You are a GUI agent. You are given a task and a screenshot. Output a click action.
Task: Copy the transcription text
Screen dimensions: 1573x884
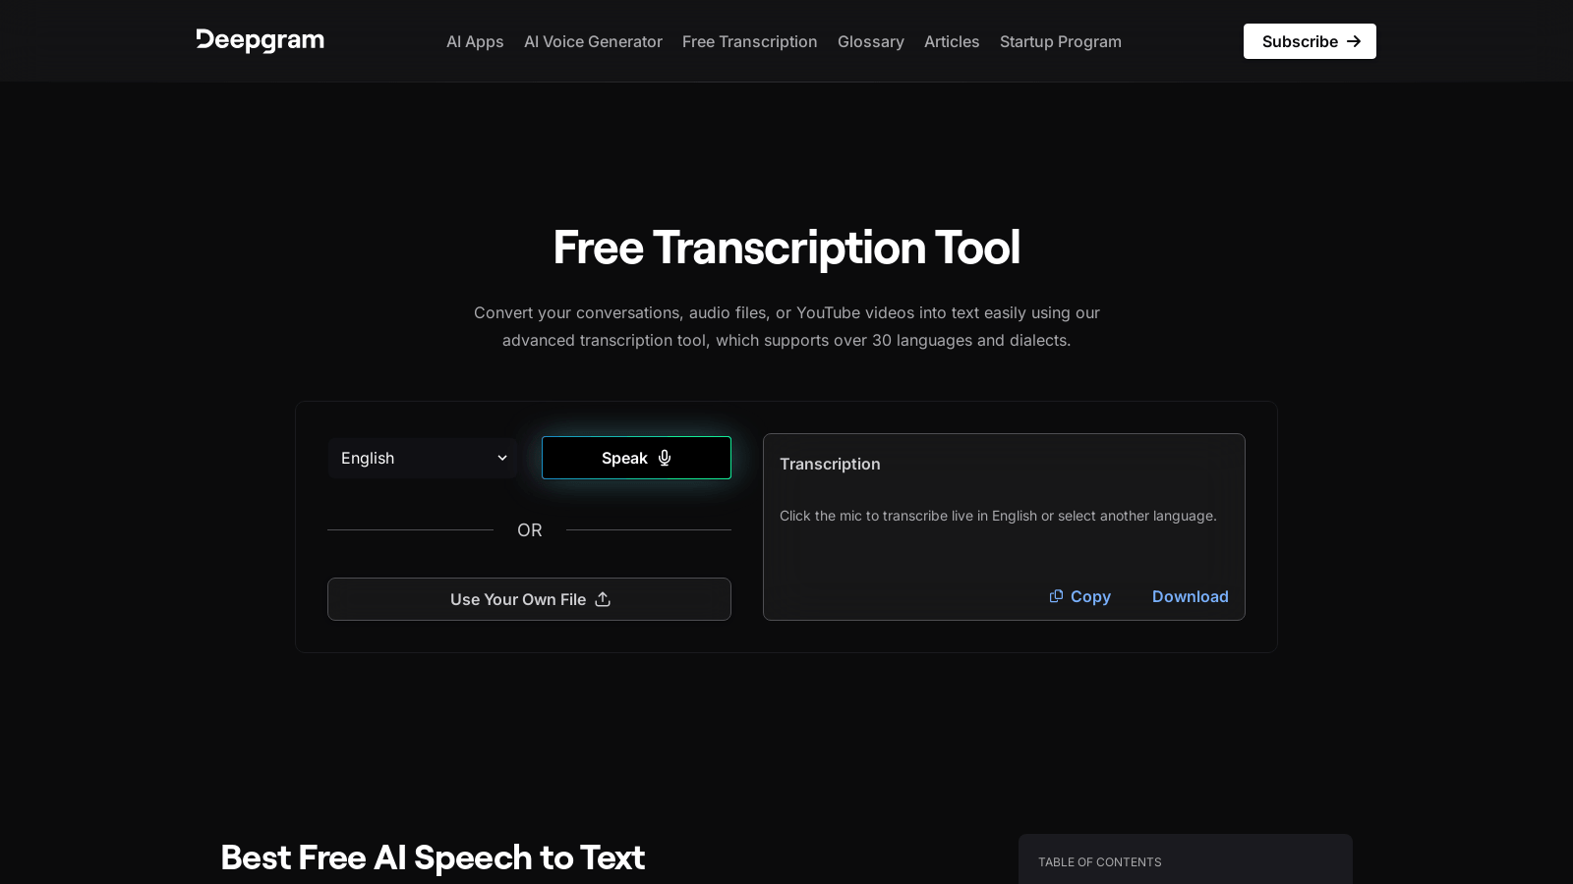[1080, 596]
